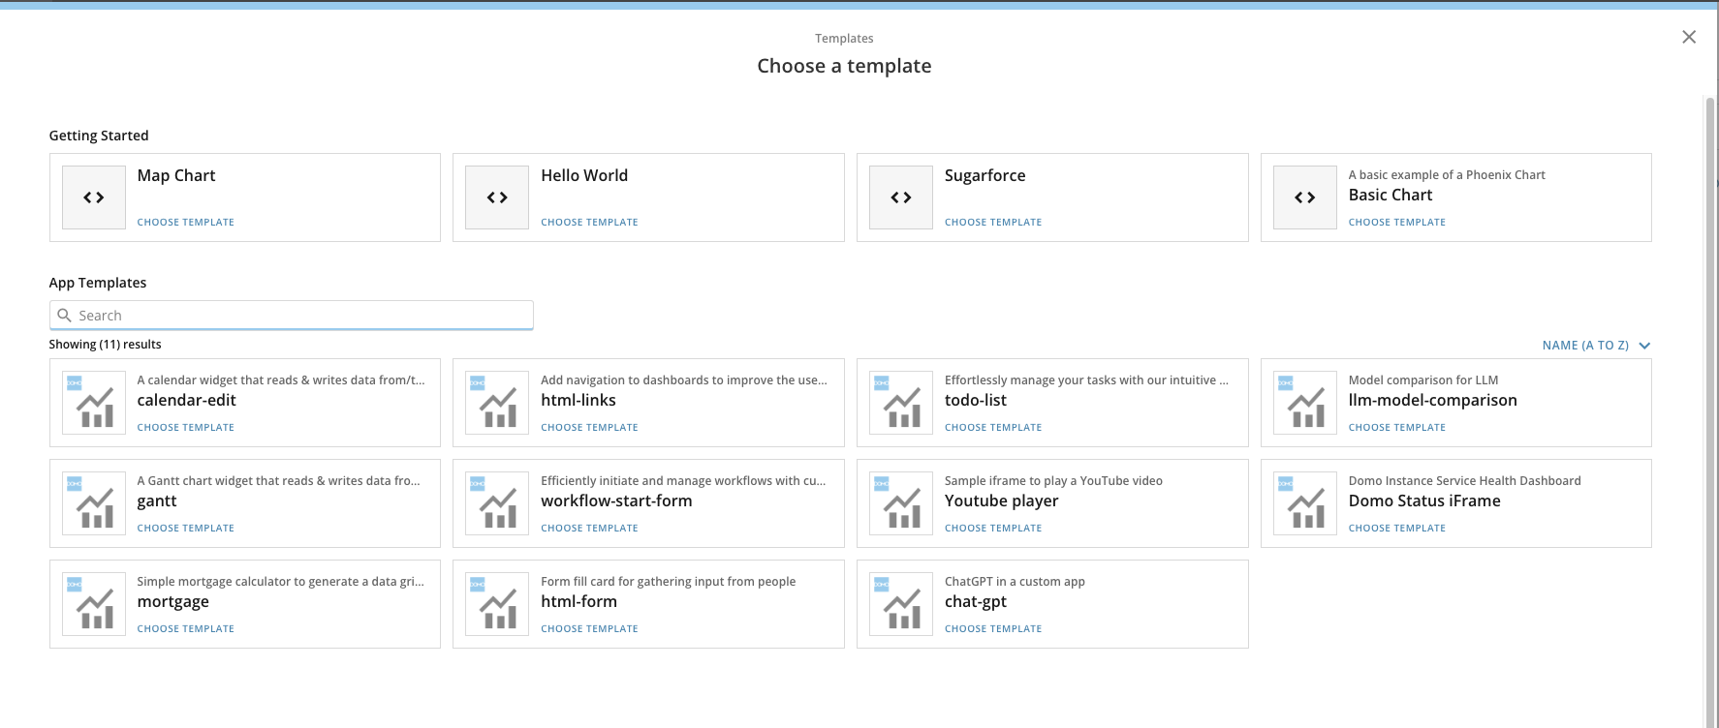Click the Hello World code icon

point(497,197)
